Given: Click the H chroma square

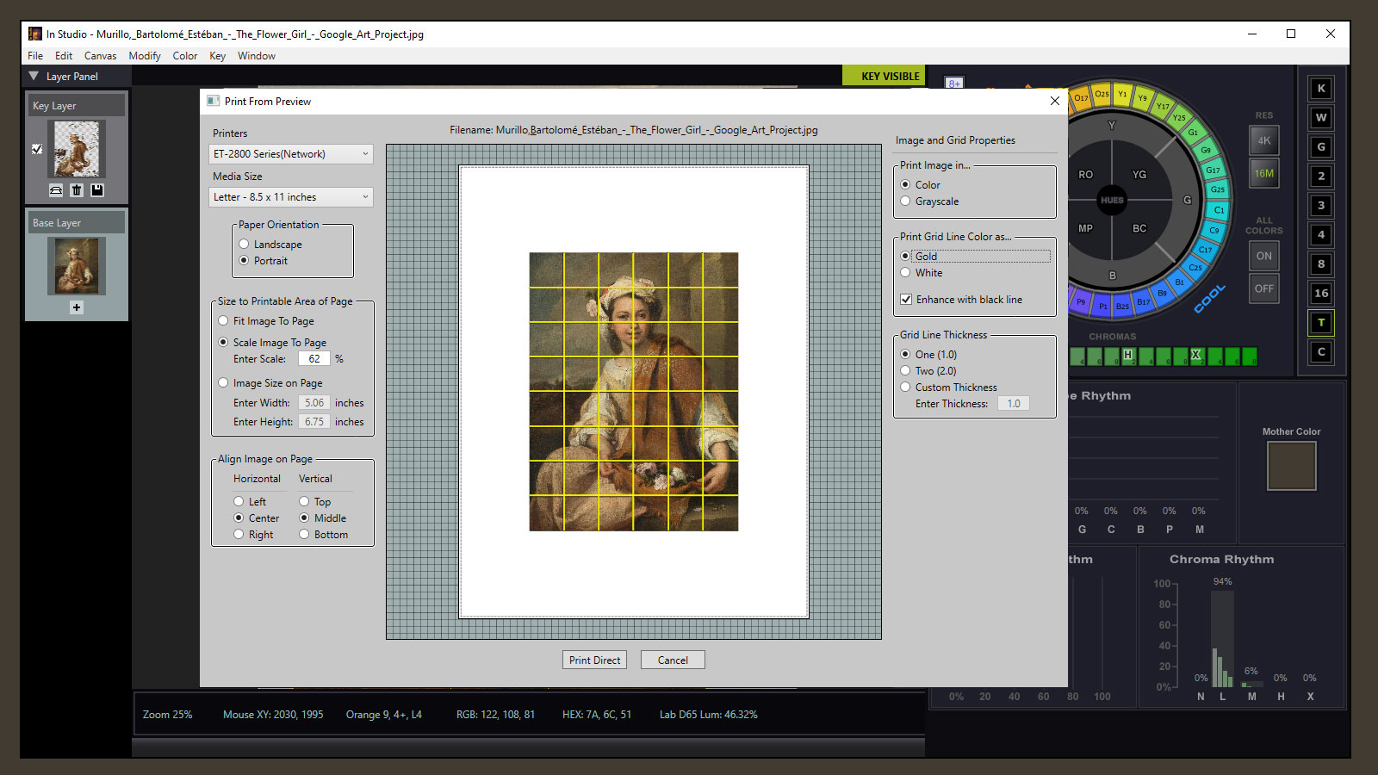Looking at the screenshot, I should (x=1127, y=356).
